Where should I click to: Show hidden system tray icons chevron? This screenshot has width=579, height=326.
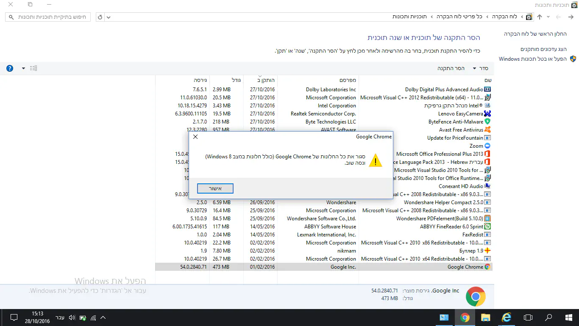[x=103, y=318]
